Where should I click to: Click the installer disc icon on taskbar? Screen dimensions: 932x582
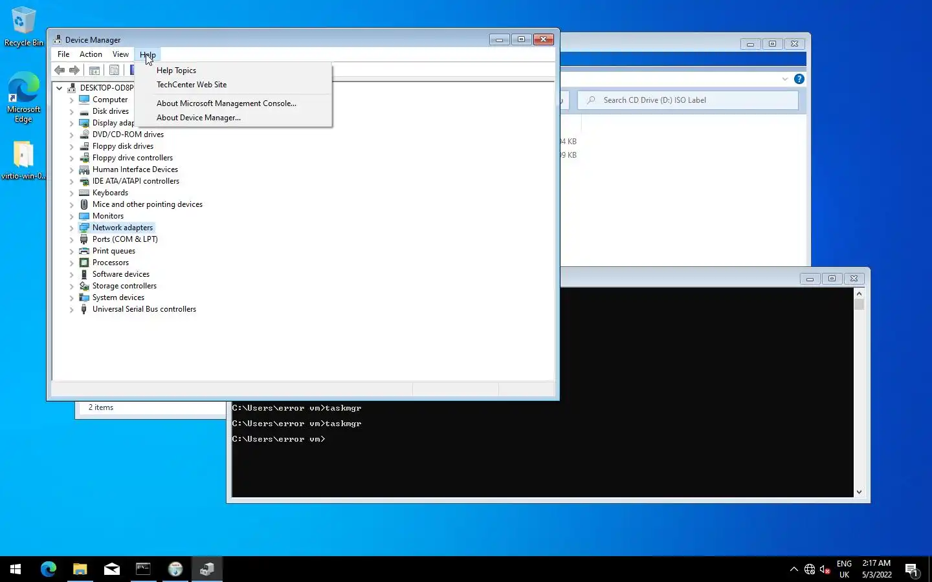coord(175,569)
